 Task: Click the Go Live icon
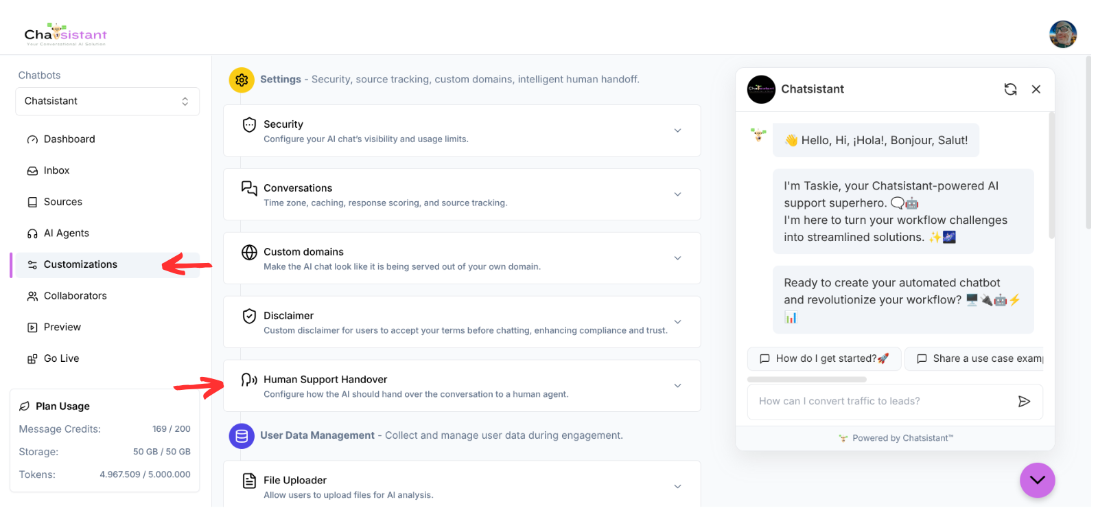tap(32, 359)
